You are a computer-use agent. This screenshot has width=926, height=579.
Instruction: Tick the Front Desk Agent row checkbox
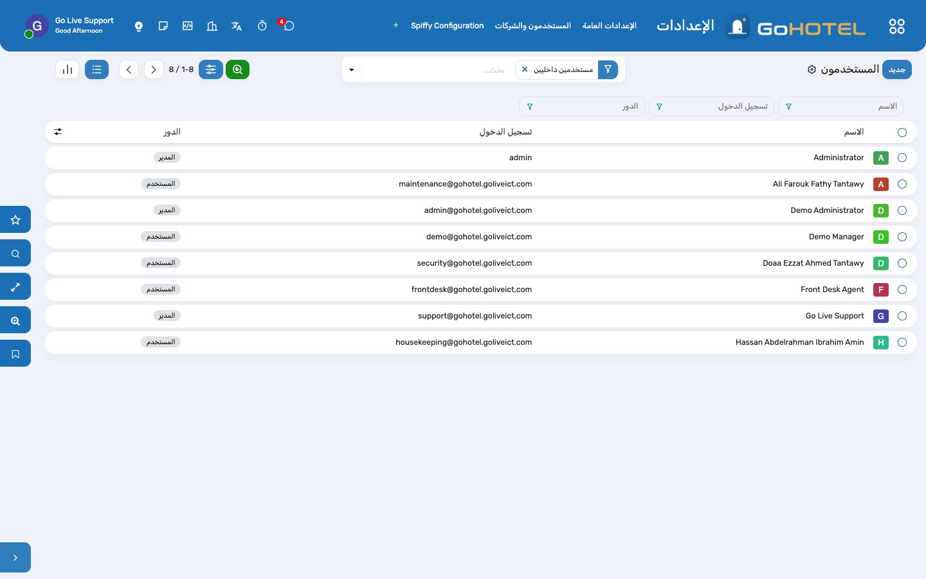[x=902, y=289]
